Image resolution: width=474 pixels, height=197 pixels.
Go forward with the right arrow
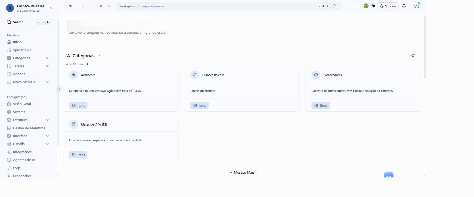point(92,6)
